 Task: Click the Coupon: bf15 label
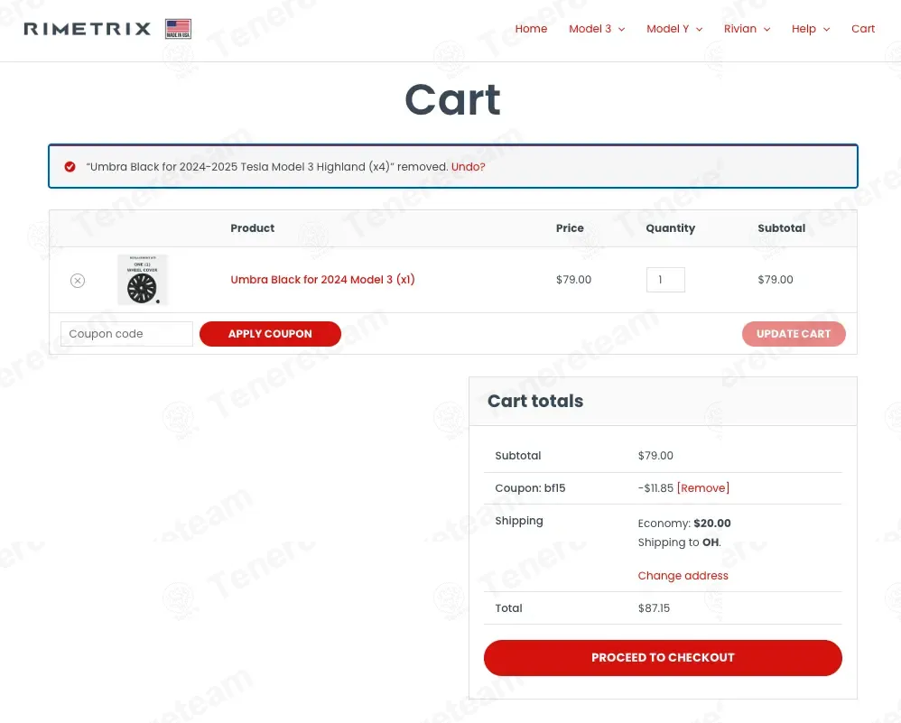(x=530, y=488)
